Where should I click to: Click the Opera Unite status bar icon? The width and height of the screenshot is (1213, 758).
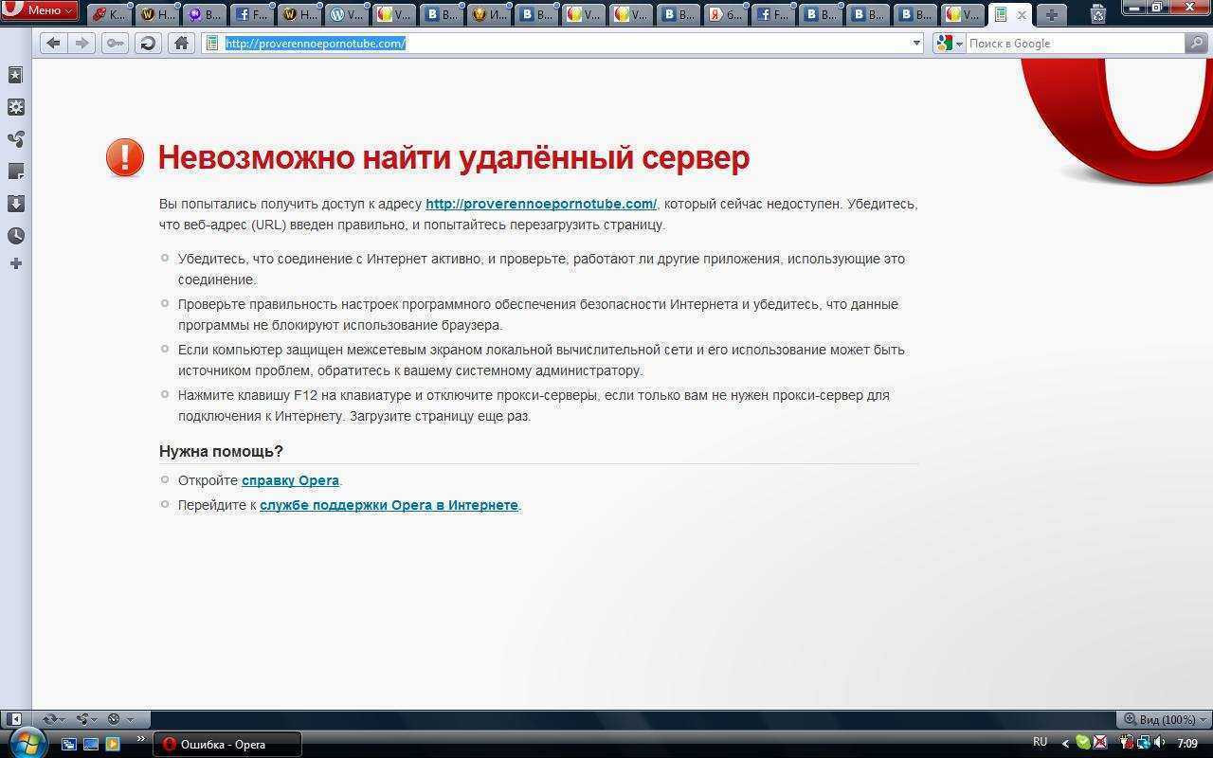point(81,719)
